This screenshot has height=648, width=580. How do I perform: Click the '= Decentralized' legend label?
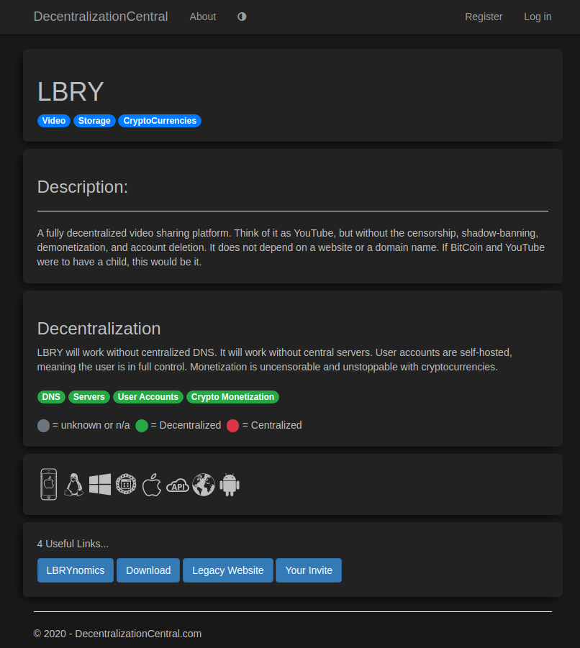coord(186,425)
